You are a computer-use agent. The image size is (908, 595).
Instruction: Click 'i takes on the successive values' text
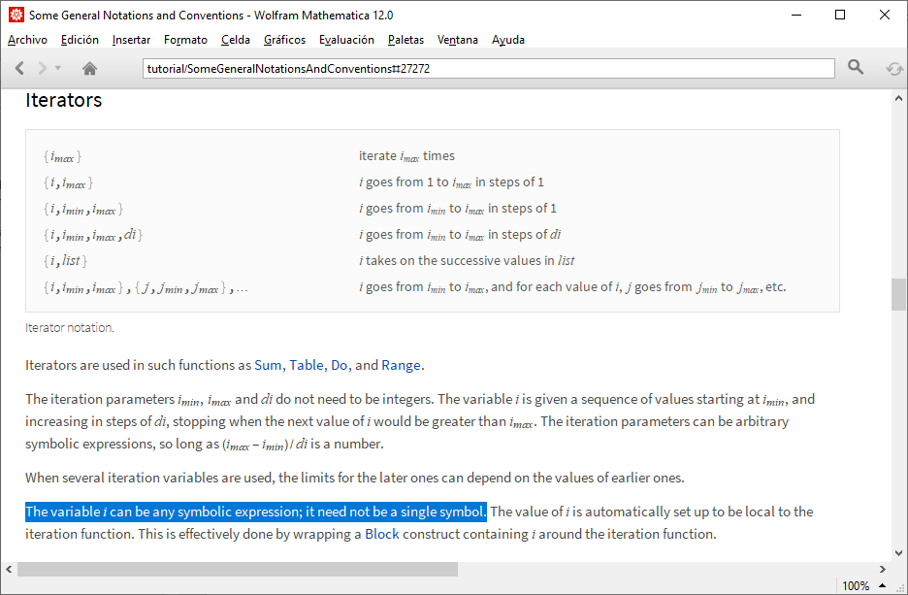click(x=467, y=261)
